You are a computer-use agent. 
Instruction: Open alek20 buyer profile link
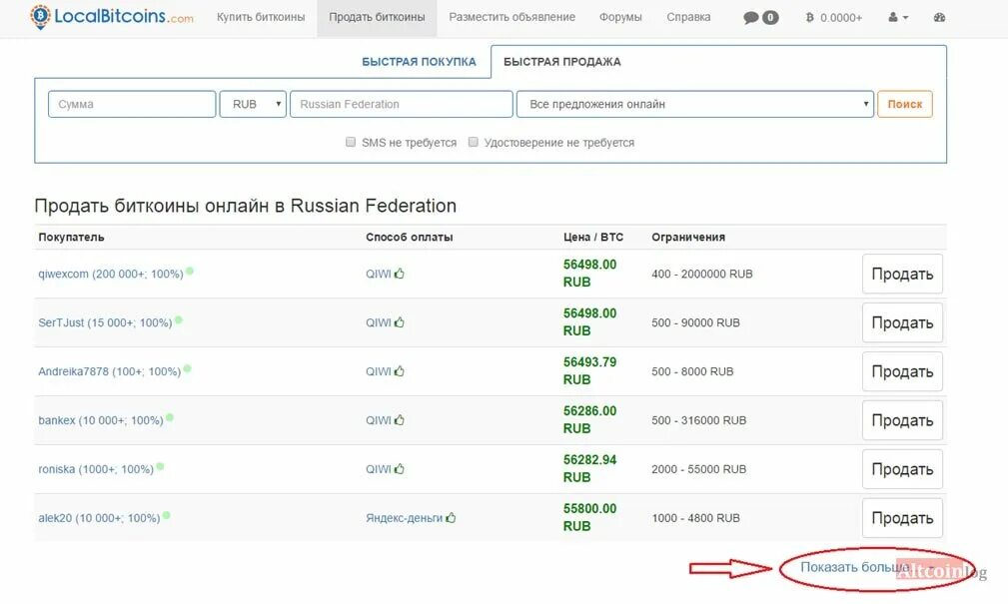[99, 518]
